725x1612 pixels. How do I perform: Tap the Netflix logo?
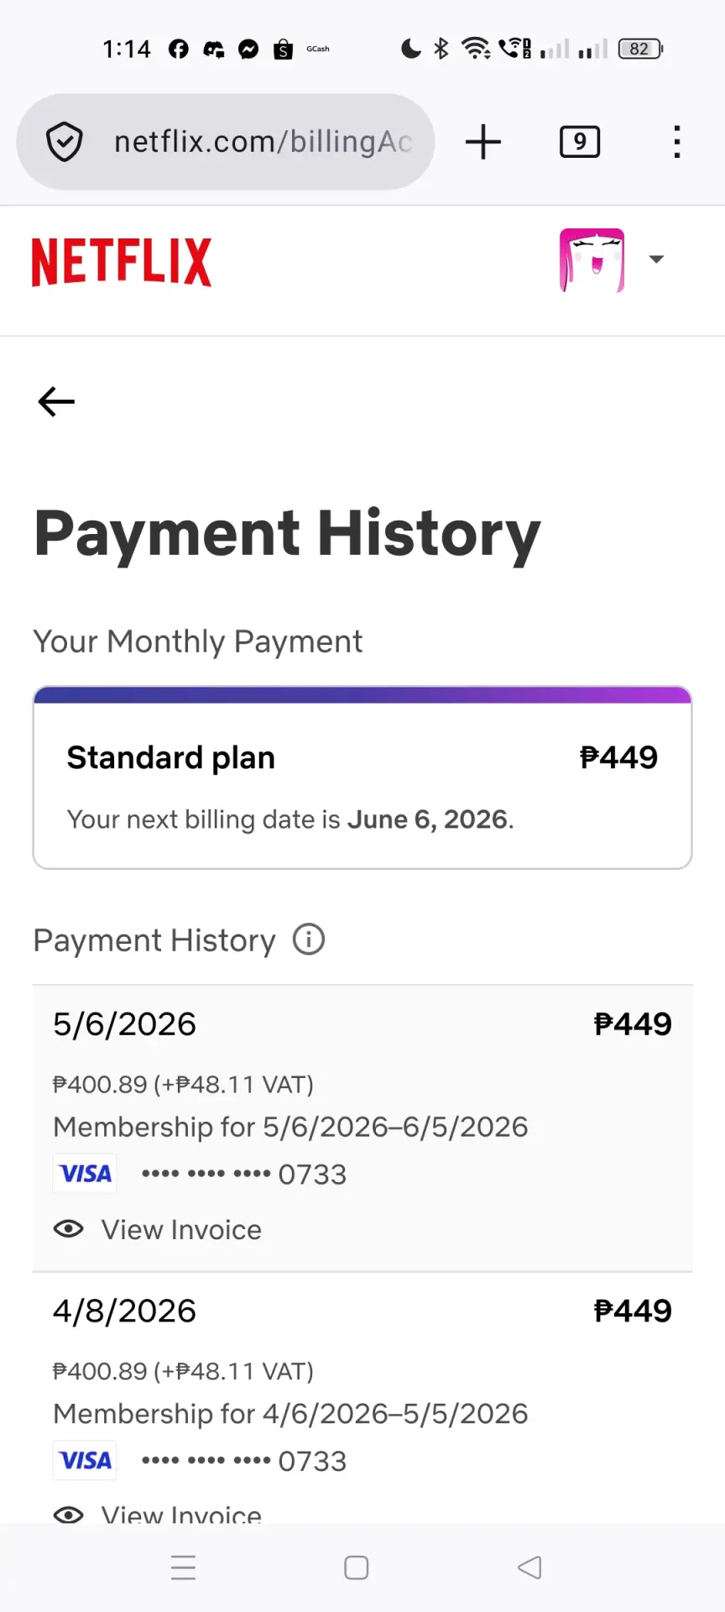point(122,262)
